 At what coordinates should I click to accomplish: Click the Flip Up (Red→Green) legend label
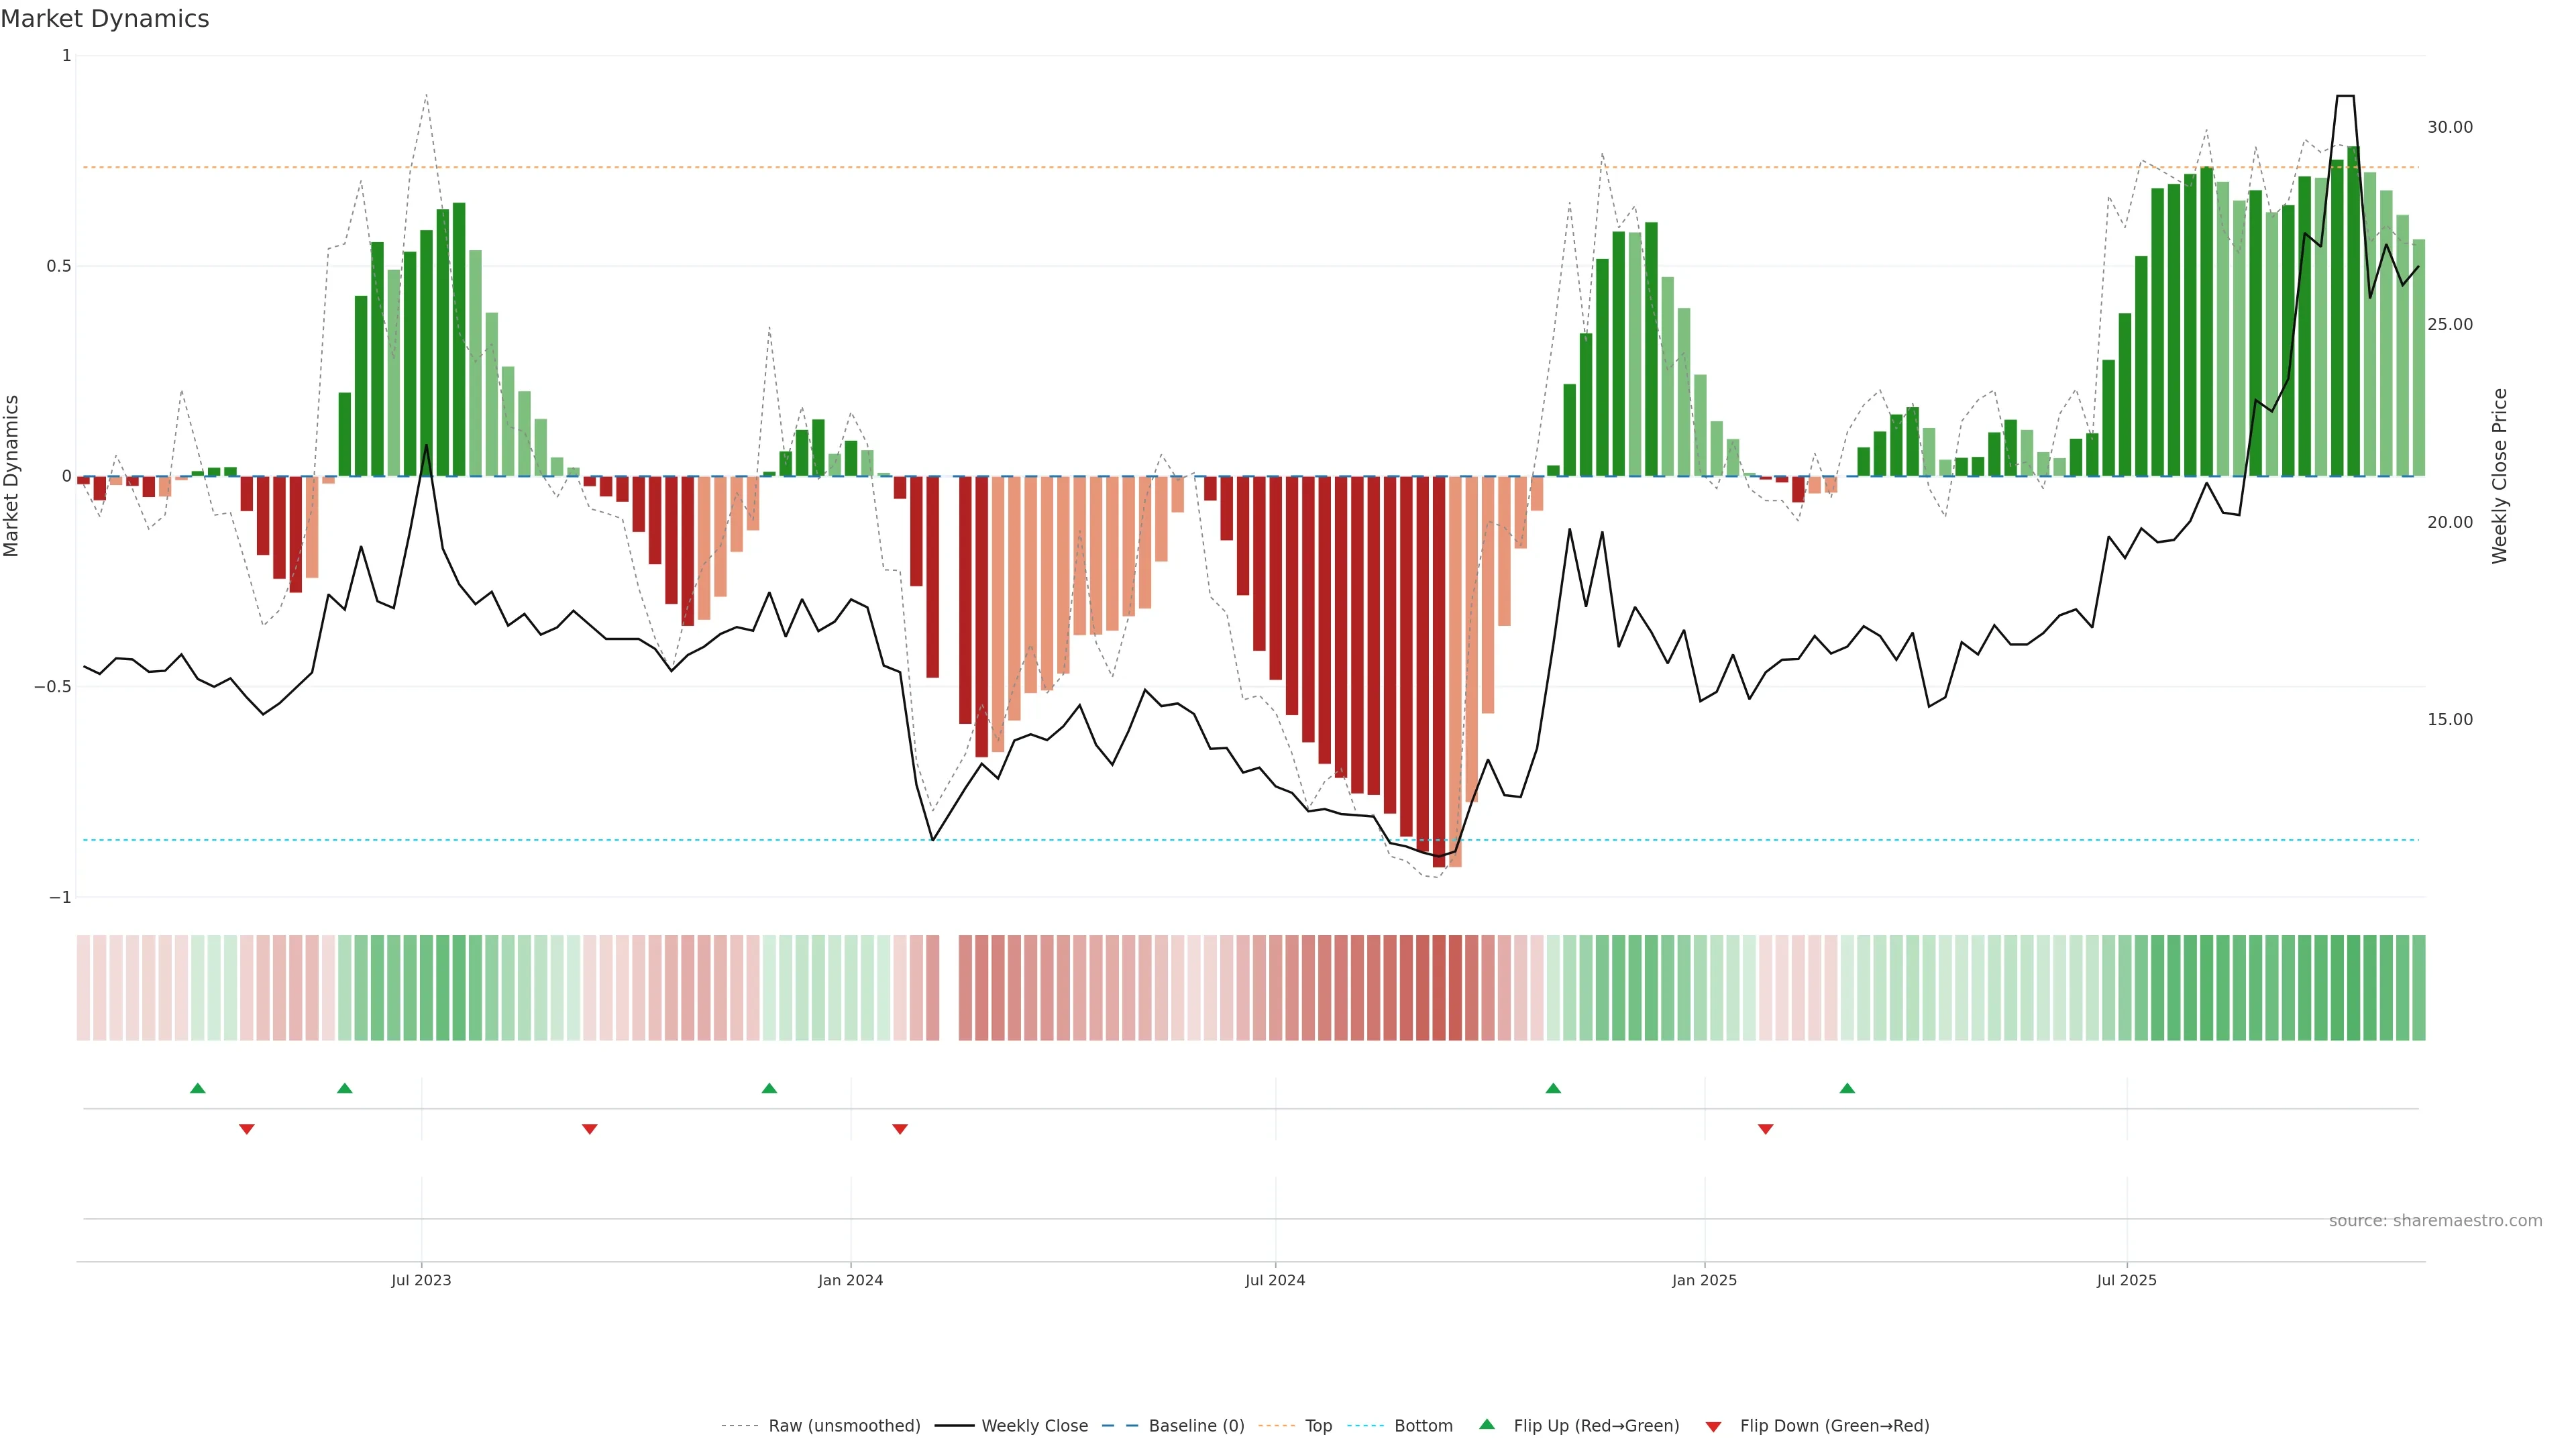tap(1596, 1426)
